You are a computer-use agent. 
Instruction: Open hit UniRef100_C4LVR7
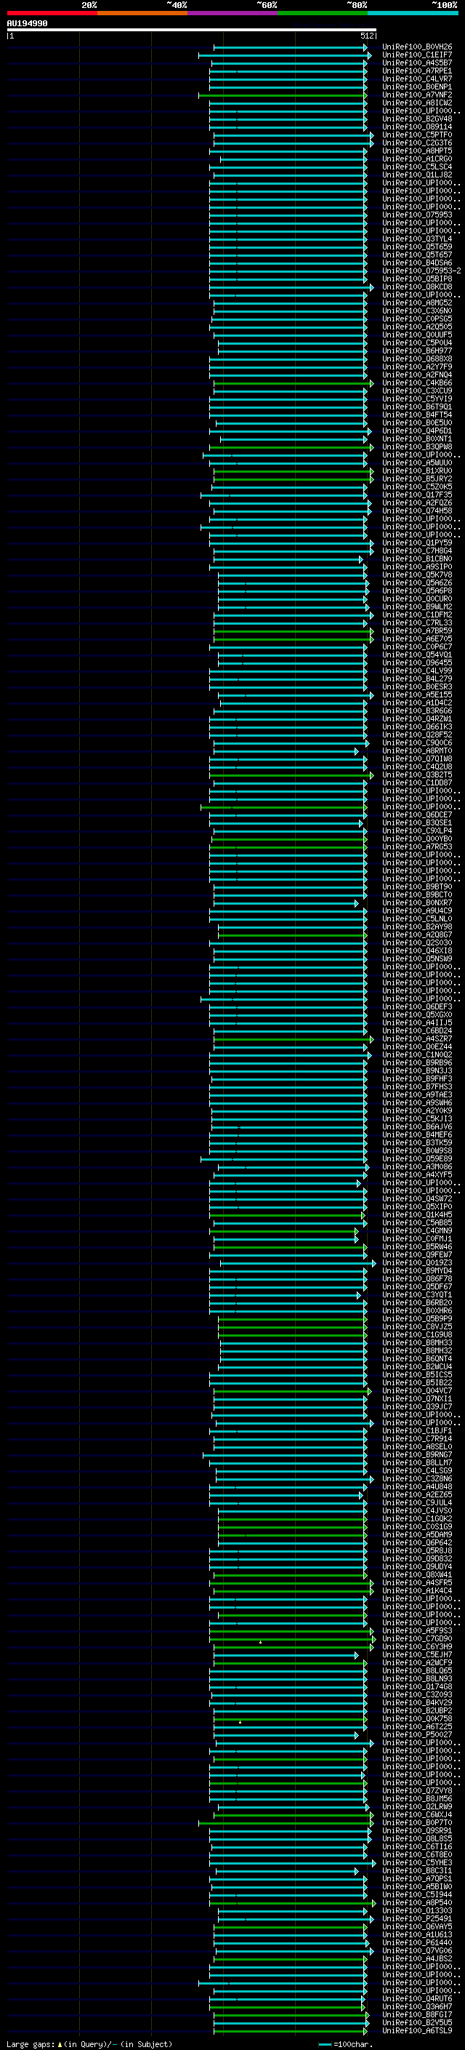tap(417, 79)
